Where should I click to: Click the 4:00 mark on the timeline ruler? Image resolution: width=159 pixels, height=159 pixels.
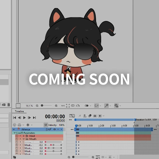coord(125,126)
